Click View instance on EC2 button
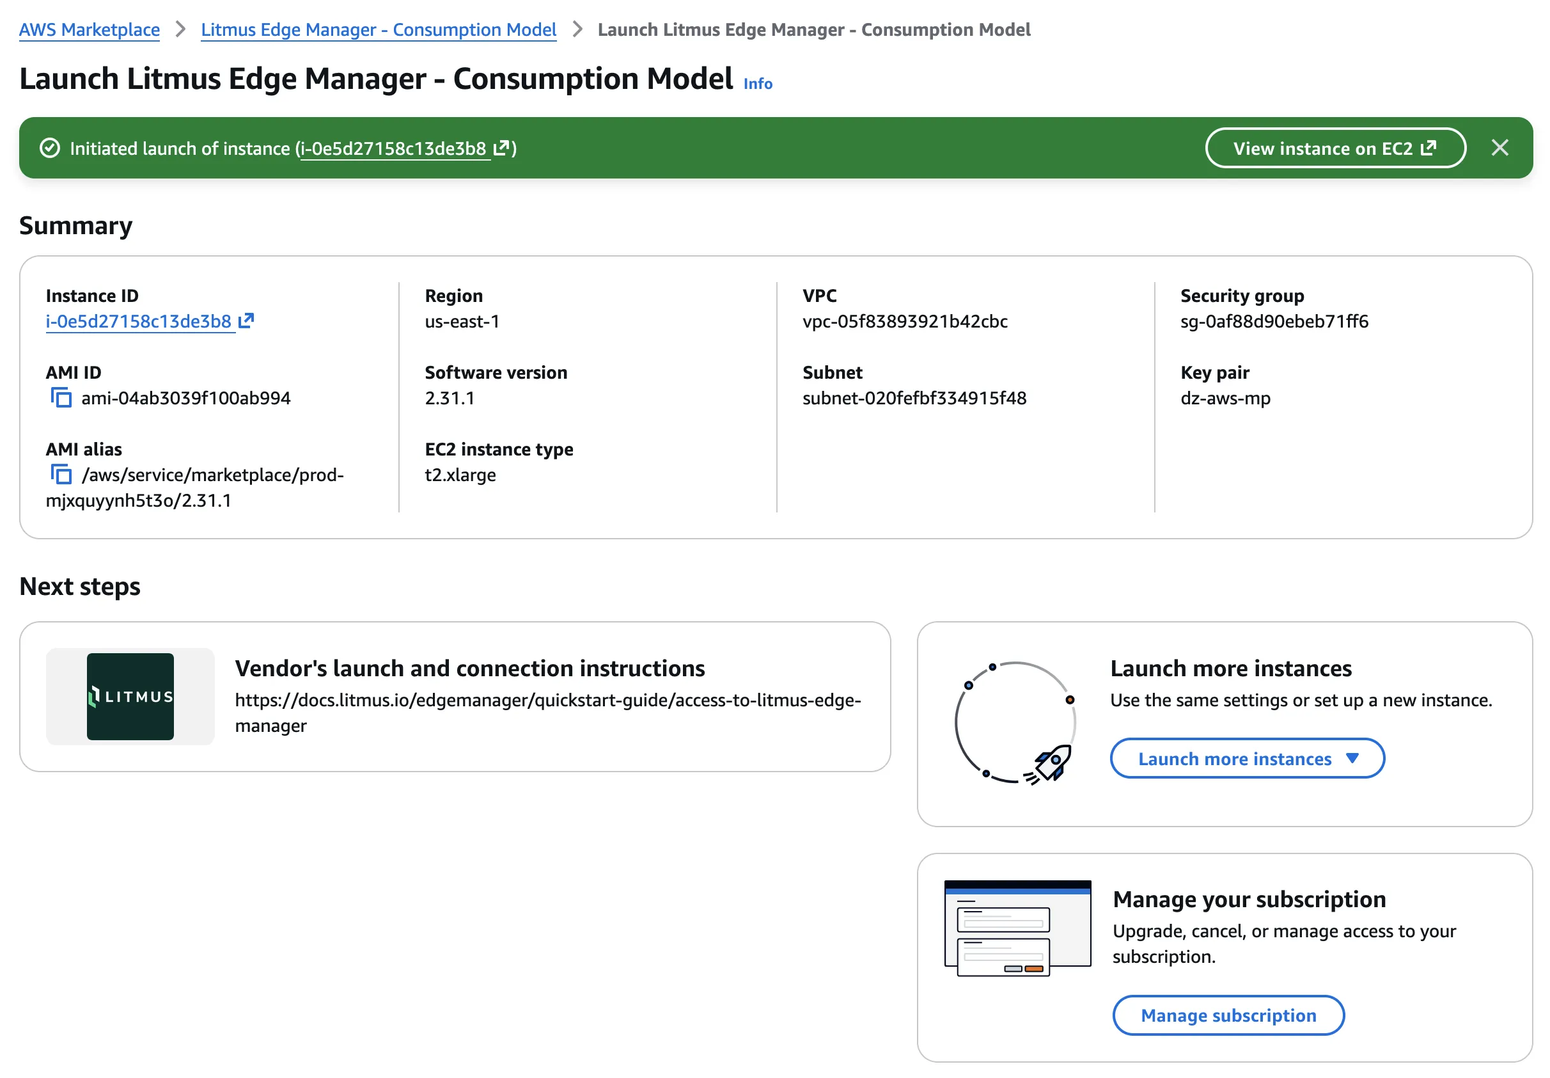 pyautogui.click(x=1335, y=148)
